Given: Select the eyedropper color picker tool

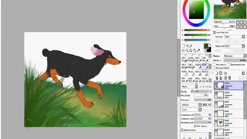Looking at the screenshot, I should point(198,51).
